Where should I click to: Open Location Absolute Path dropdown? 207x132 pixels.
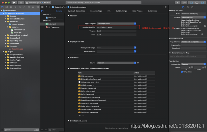pos(193,18)
